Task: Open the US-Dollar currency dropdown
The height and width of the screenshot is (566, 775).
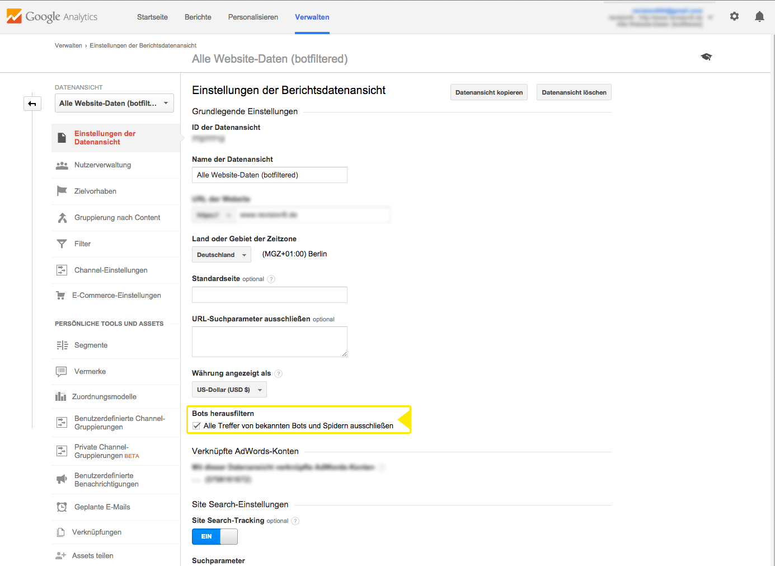Action: pos(229,390)
